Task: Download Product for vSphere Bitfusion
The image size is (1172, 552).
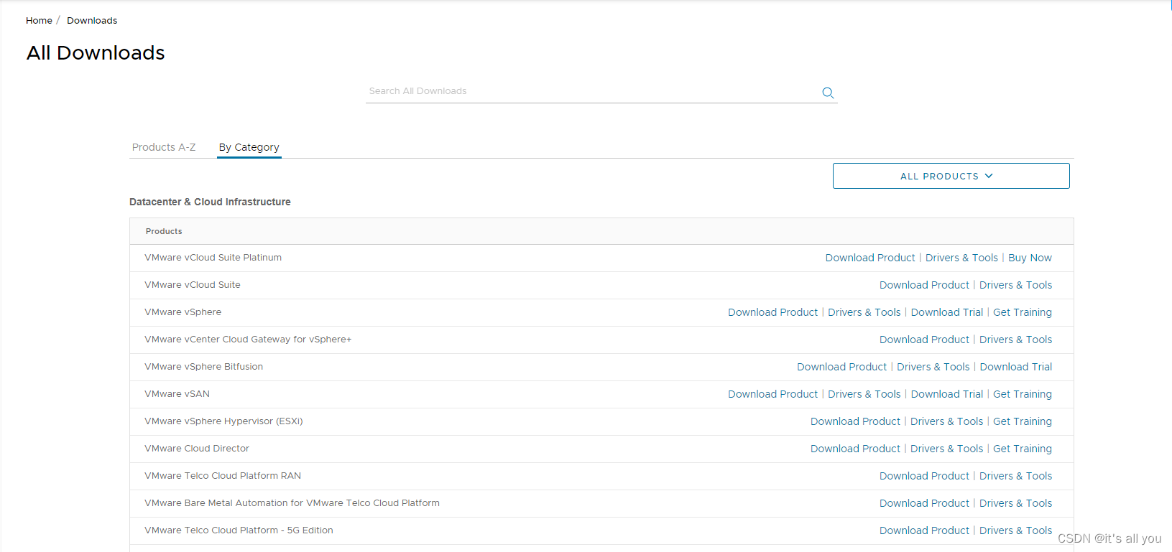Action: (841, 367)
